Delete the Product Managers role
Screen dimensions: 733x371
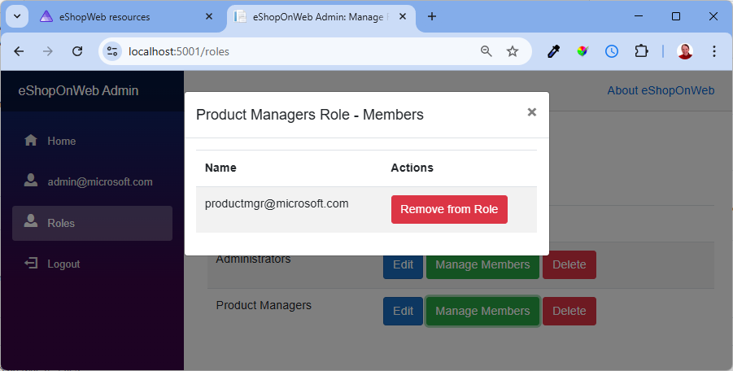569,311
